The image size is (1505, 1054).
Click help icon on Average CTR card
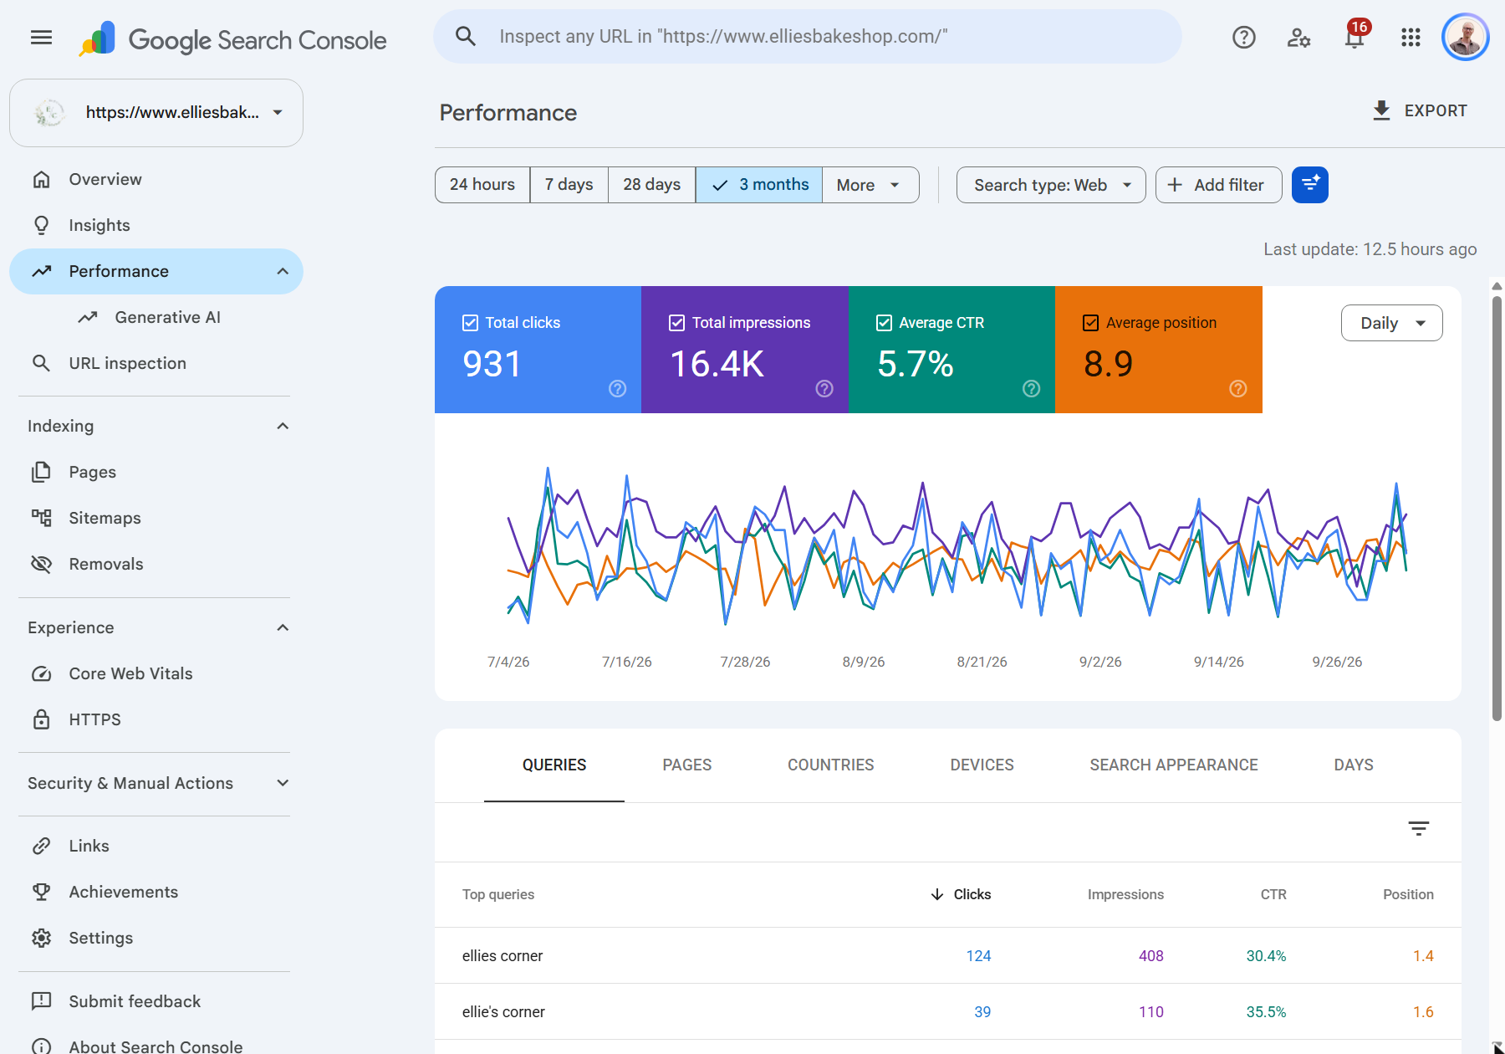point(1032,388)
